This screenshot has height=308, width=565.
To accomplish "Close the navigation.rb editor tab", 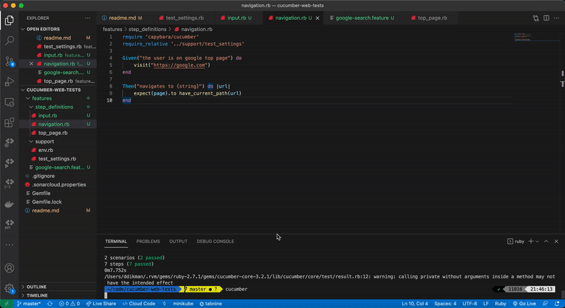I will pos(317,18).
